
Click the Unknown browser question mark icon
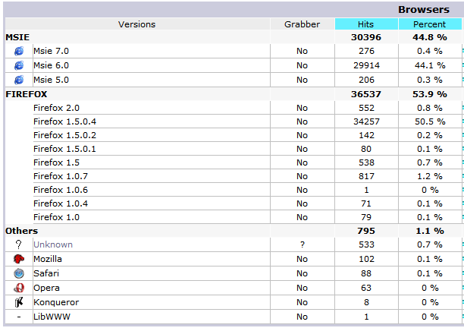19,244
